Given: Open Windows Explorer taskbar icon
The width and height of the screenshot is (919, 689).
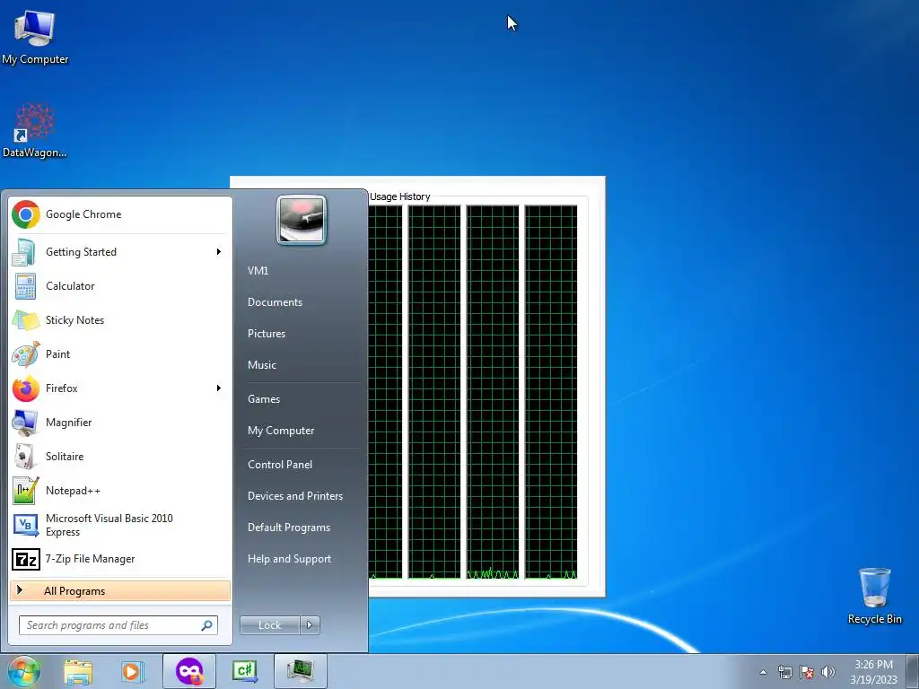Looking at the screenshot, I should [x=78, y=671].
